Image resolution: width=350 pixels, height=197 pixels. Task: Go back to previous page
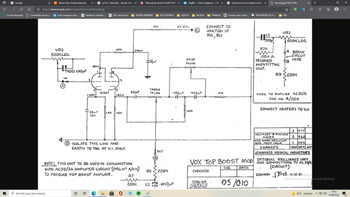click(5, 9)
